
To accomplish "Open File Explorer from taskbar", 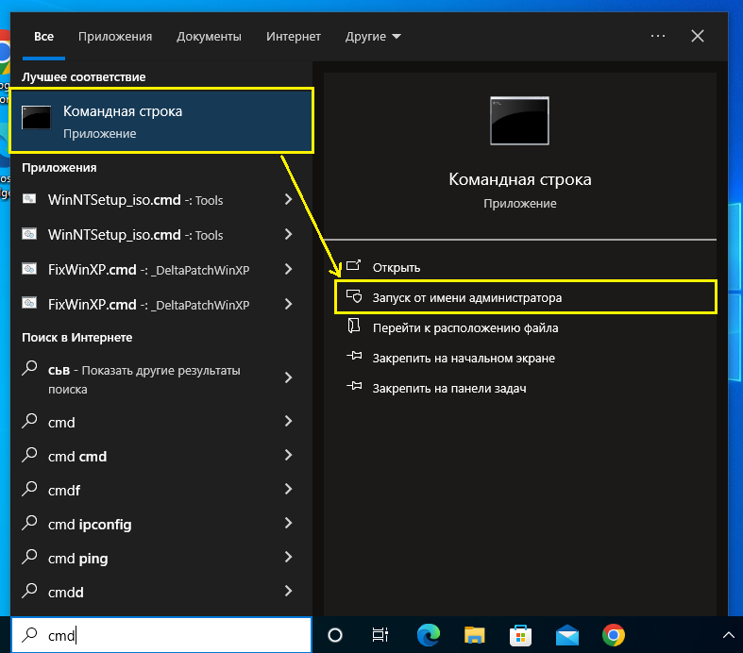I will tap(474, 635).
